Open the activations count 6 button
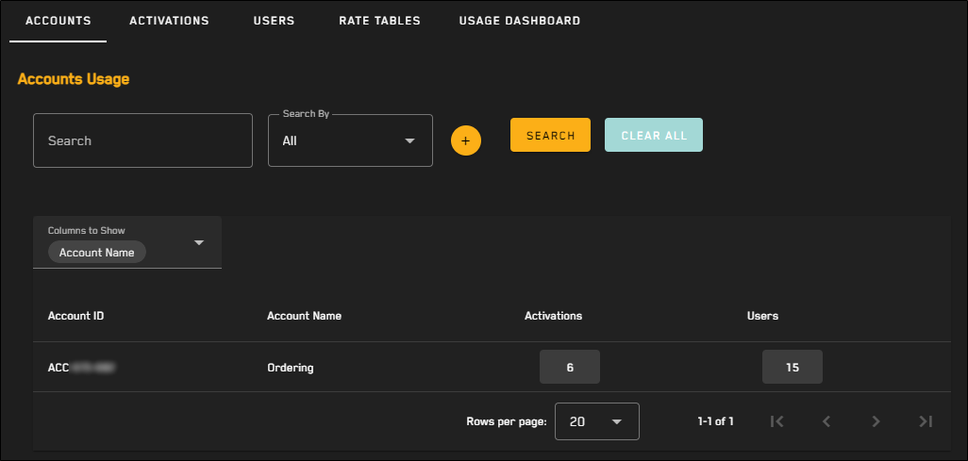This screenshot has width=968, height=461. 570,367
